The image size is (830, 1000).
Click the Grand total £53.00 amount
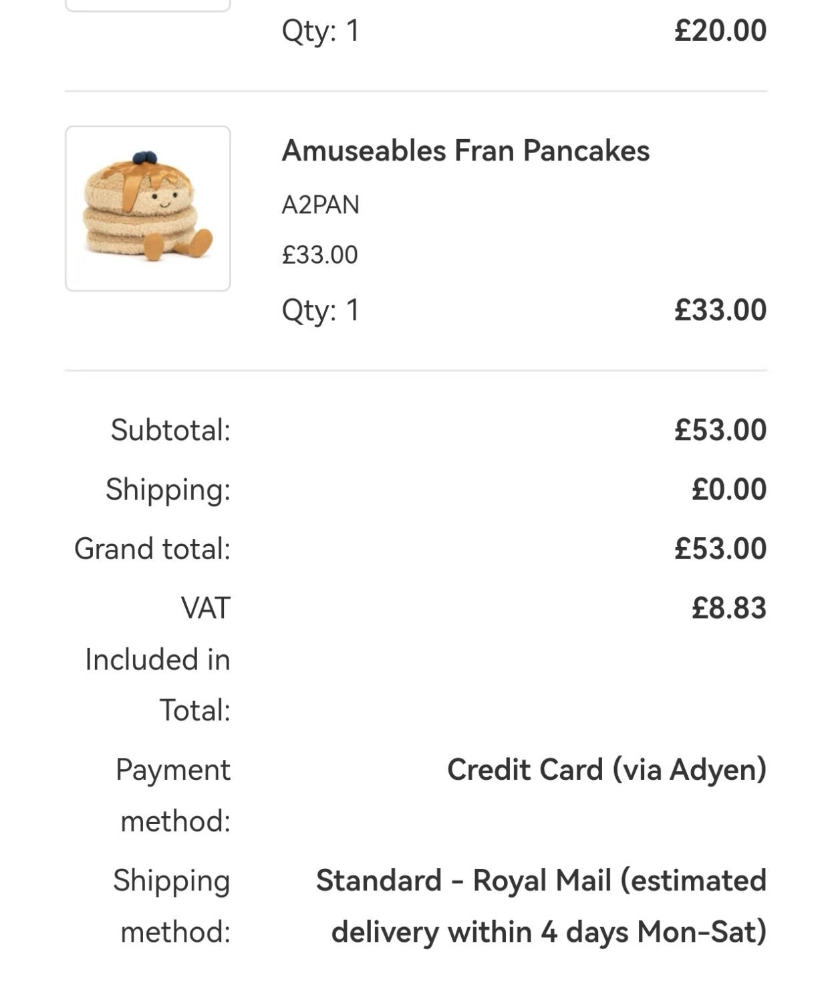coord(720,548)
